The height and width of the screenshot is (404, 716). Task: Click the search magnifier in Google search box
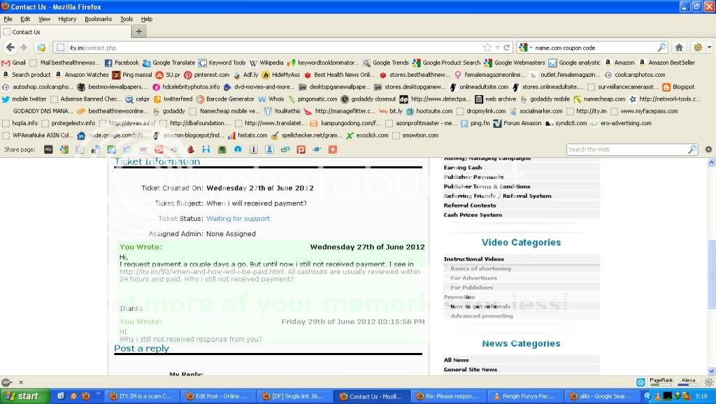pos(661,48)
